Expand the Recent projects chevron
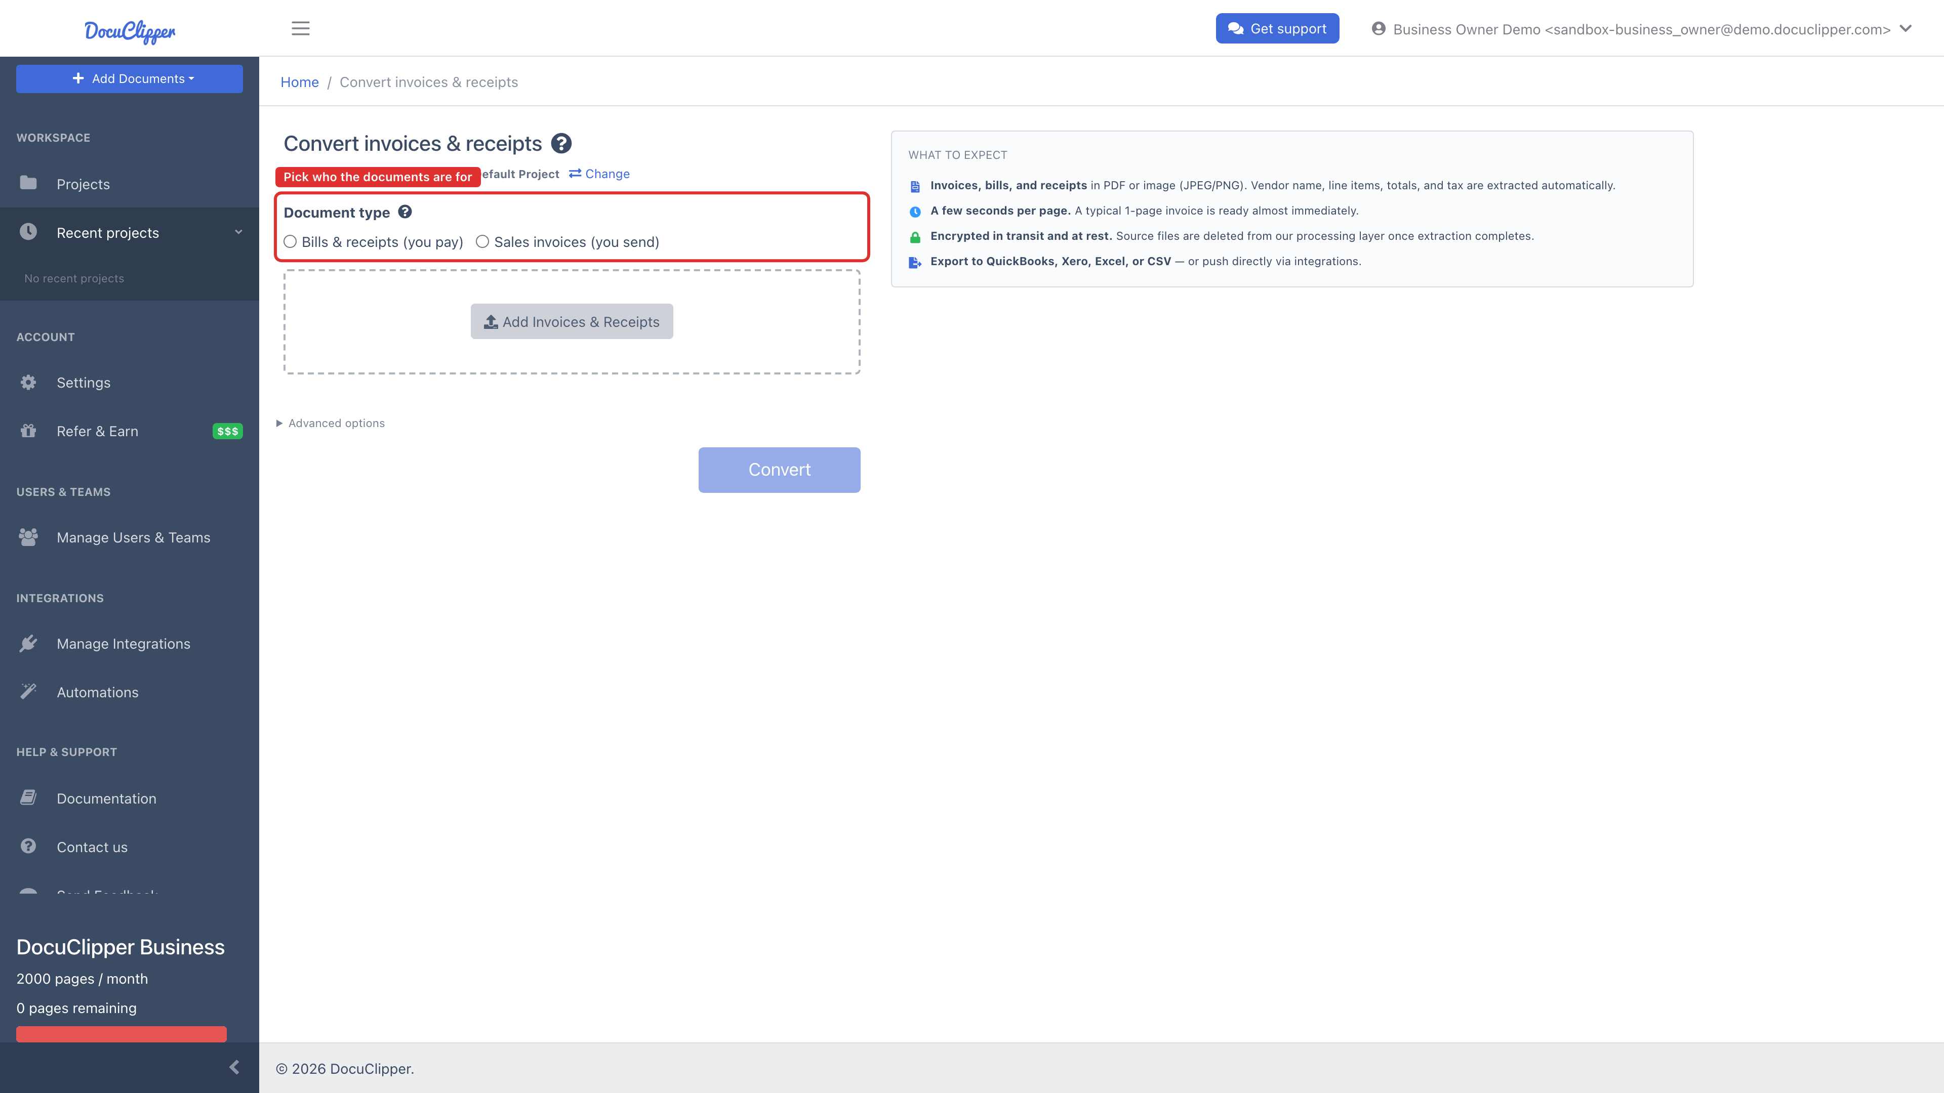Screen dimensions: 1944x1093 pyautogui.click(x=238, y=232)
